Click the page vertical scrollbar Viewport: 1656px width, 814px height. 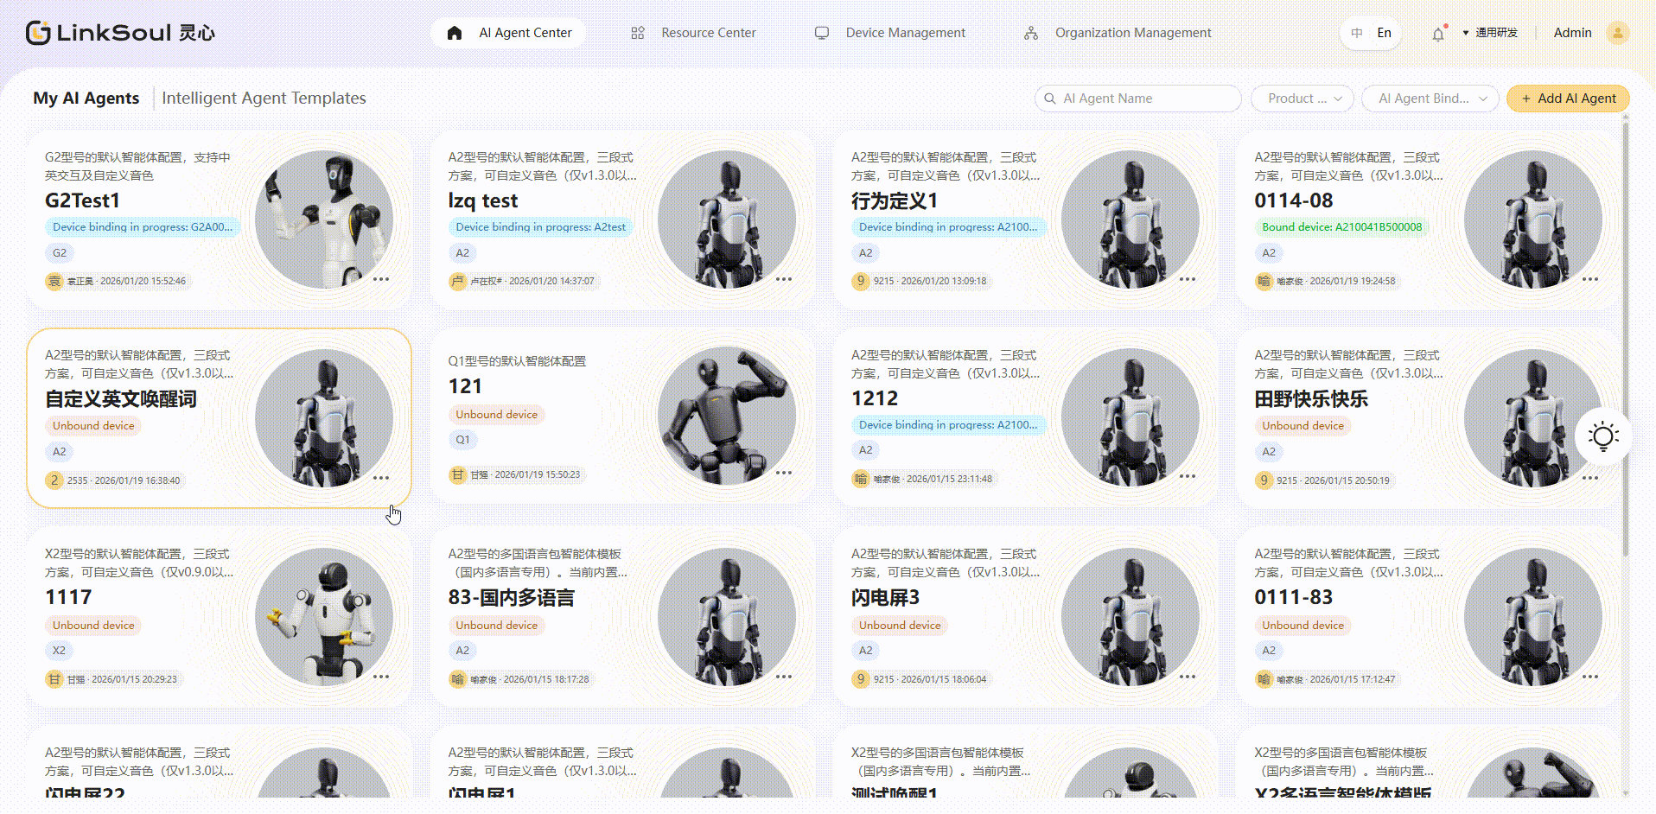coord(1626,340)
